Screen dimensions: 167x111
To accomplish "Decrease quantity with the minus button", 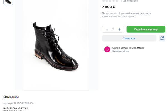I will pyautogui.click(x=107, y=29).
